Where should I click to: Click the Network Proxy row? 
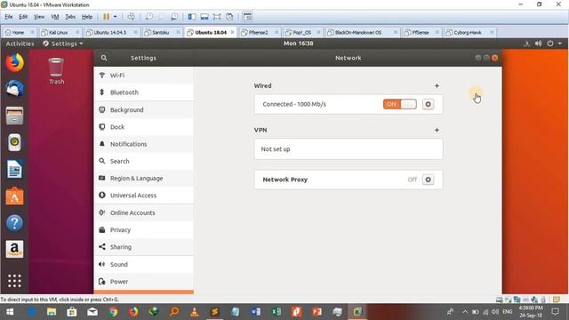click(349, 180)
